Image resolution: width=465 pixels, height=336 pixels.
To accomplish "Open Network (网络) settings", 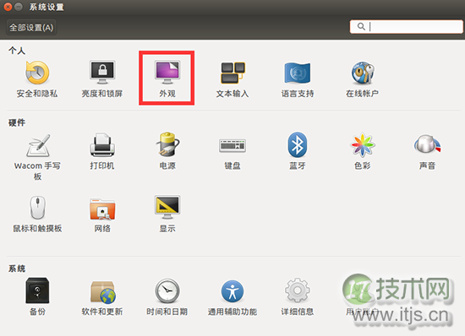I will (x=102, y=214).
